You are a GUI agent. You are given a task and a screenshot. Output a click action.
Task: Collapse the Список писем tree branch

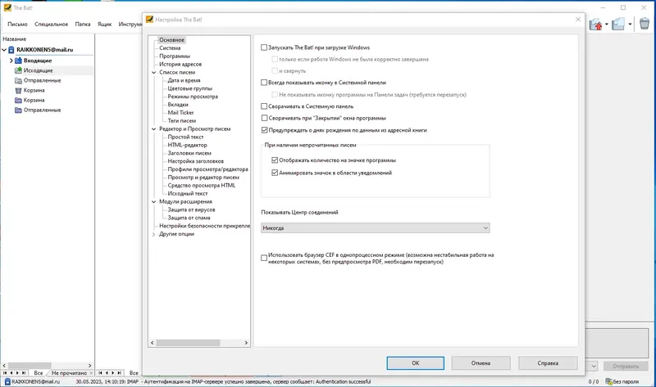(x=153, y=72)
